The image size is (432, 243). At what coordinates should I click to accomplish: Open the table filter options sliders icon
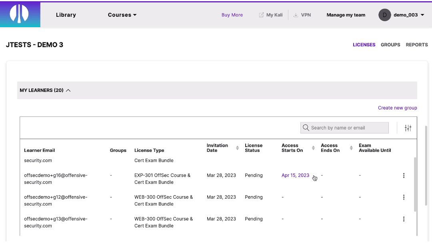[x=408, y=127]
